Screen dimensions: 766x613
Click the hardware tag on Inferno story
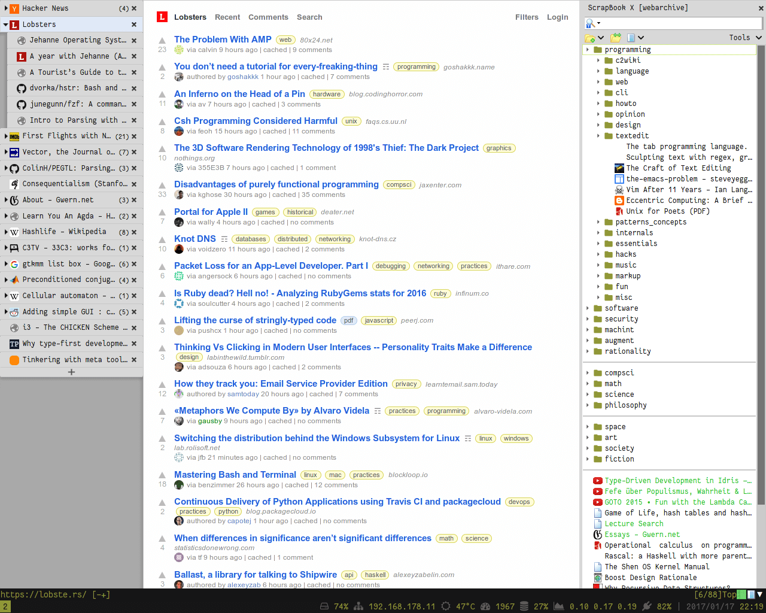click(x=327, y=95)
